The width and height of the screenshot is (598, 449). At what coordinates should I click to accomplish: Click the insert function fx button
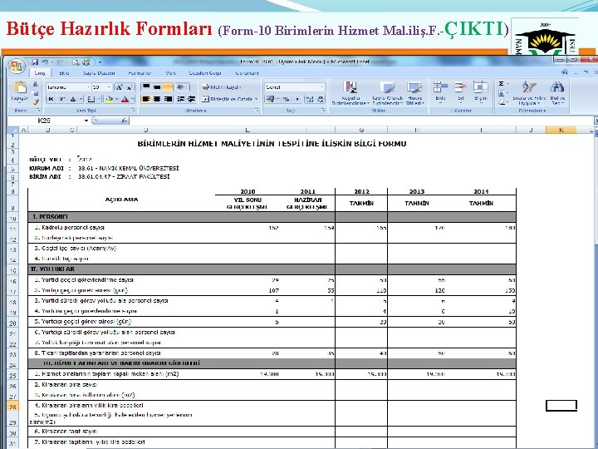[125, 121]
